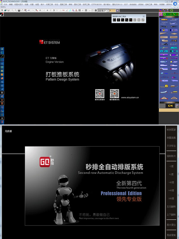179x239 pixels.
Task: Click the Pan hand tool icon
Action: pyautogui.click(x=22, y=10)
